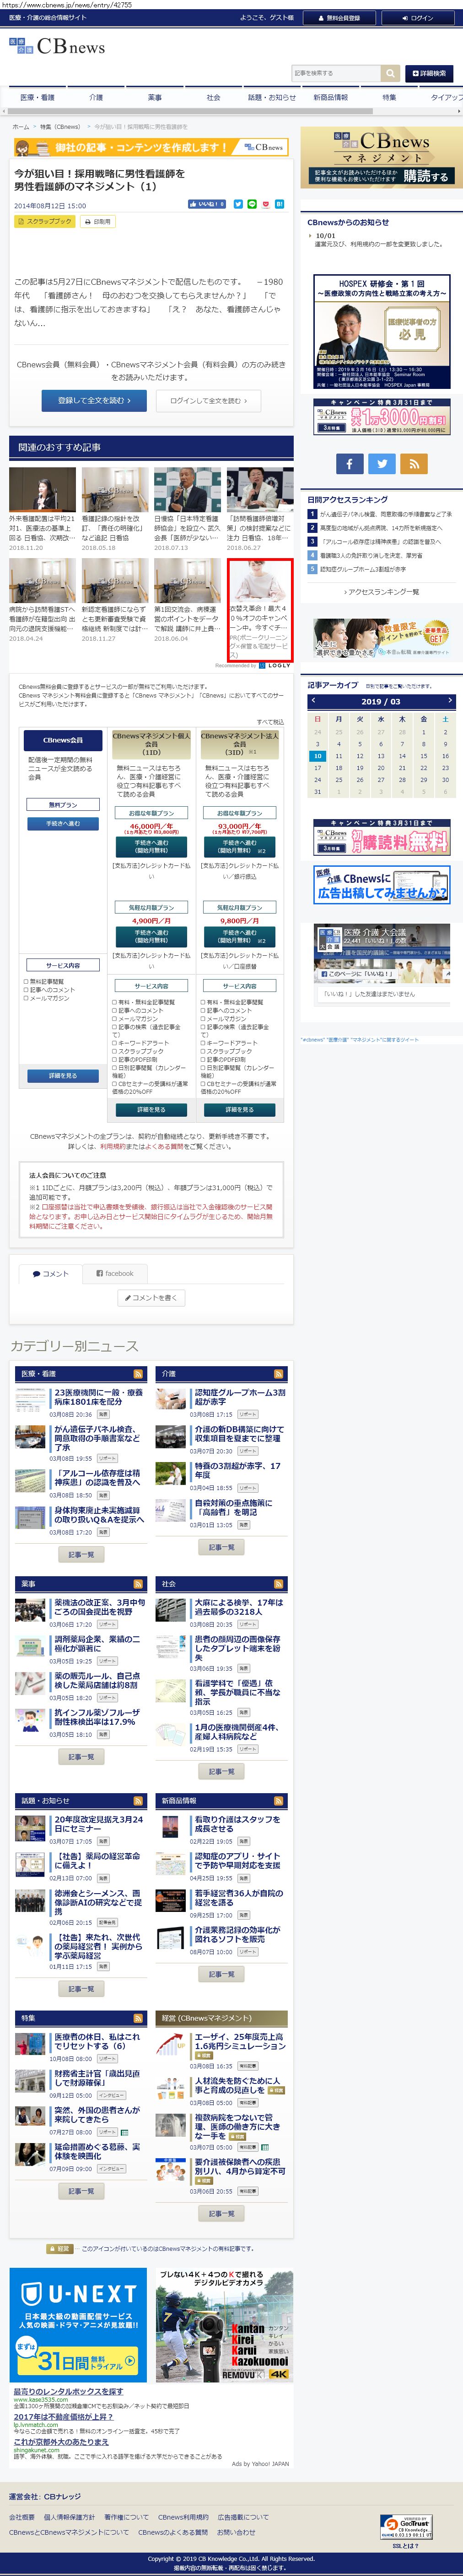Open 23医療機関に一般・療養病床1801床を配分 article

pos(98,1397)
